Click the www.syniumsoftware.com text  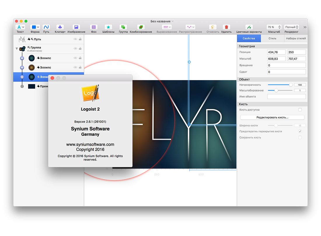[90, 144]
